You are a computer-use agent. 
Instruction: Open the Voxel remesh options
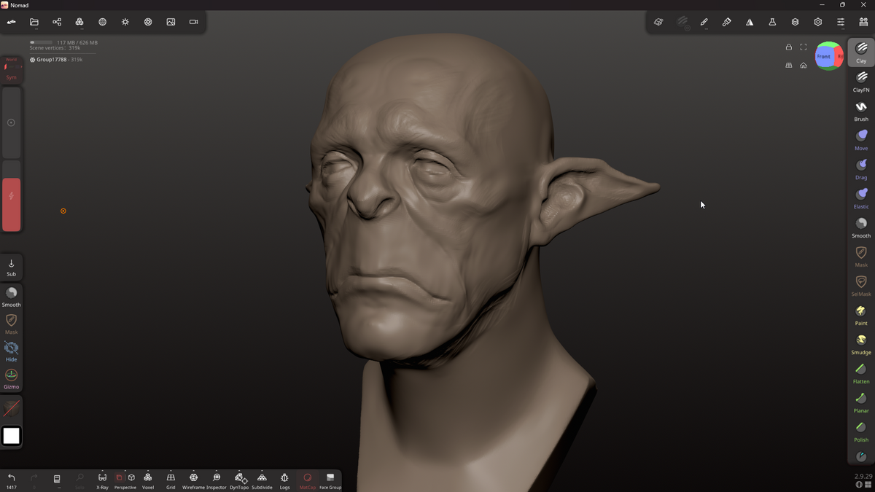point(148,480)
